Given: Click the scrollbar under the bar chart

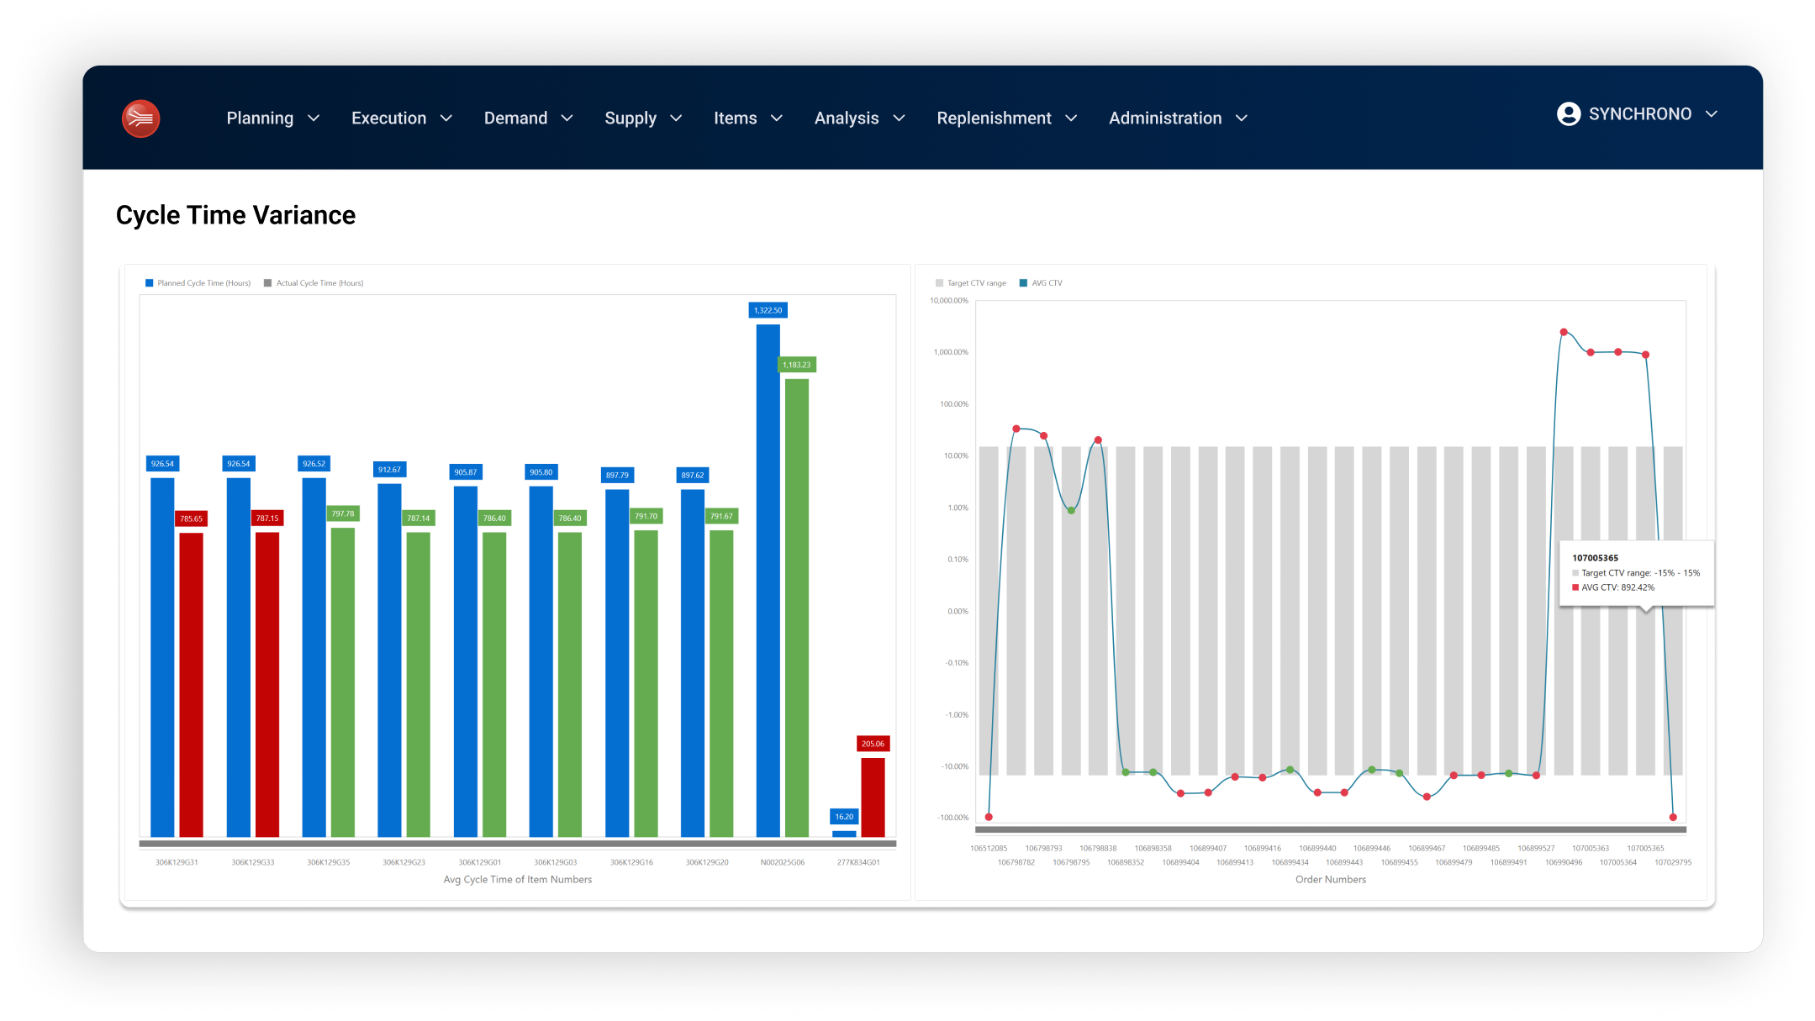Looking at the screenshot, I should 517,843.
